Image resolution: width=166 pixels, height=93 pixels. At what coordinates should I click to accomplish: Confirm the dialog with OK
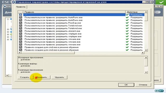[126, 85]
